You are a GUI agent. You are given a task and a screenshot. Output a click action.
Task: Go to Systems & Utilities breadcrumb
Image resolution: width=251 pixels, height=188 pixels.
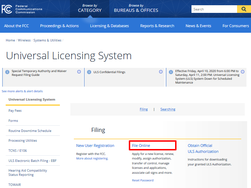(47, 40)
